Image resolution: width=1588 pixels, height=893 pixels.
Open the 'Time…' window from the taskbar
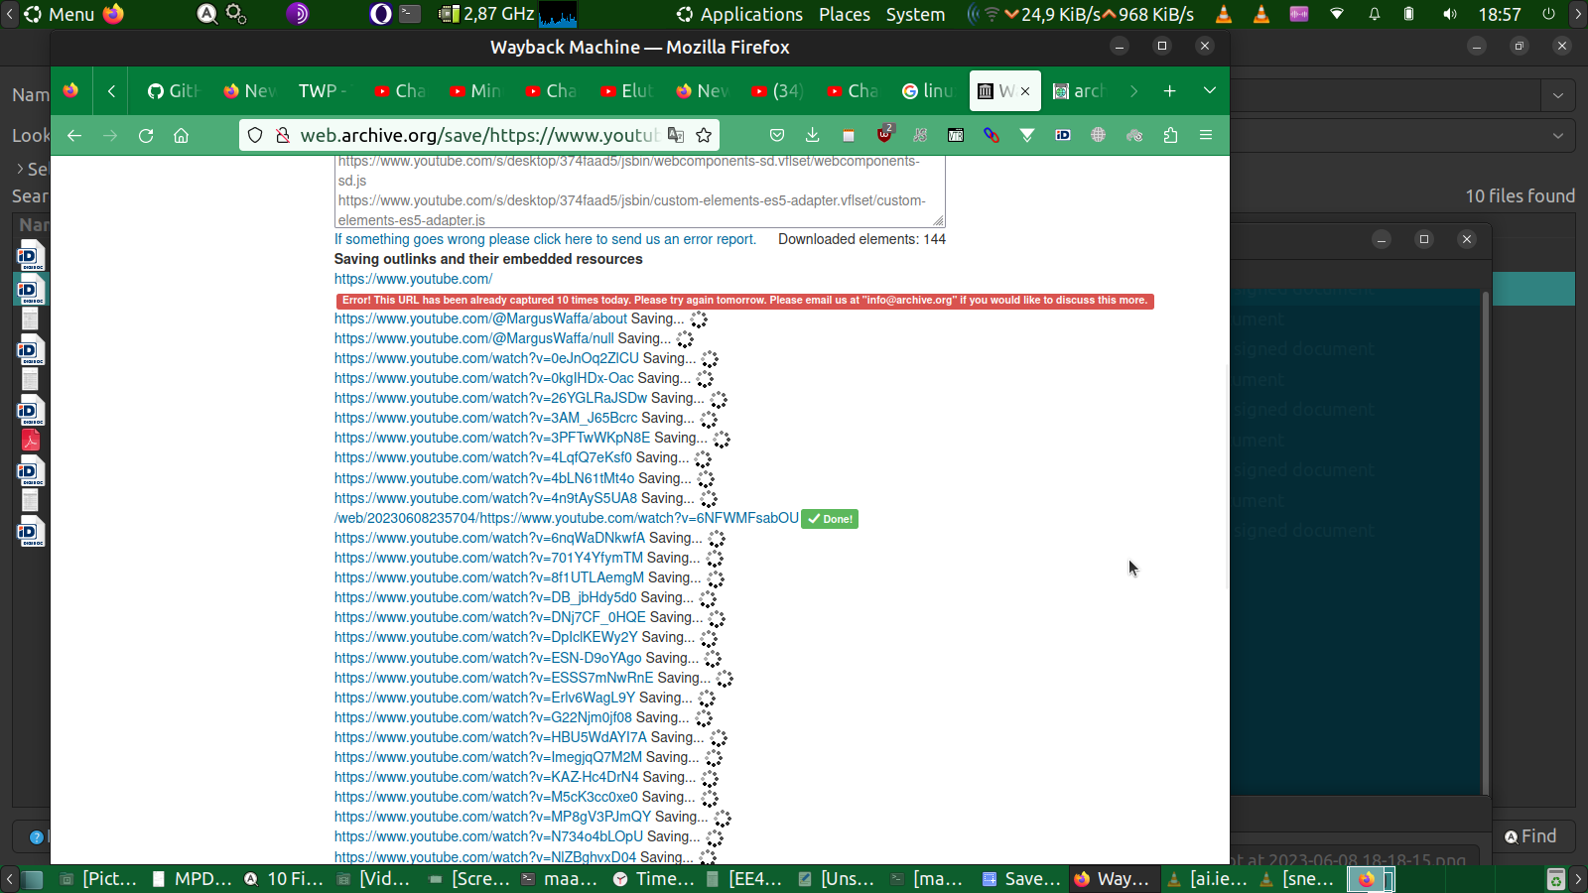[x=654, y=879]
